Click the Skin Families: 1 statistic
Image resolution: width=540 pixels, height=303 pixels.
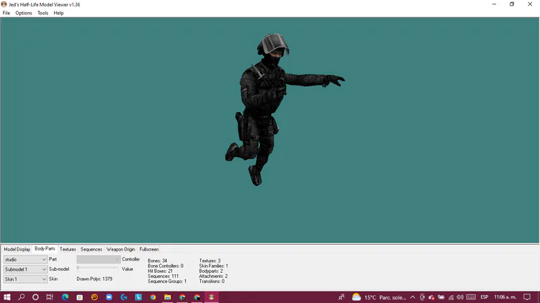(214, 266)
